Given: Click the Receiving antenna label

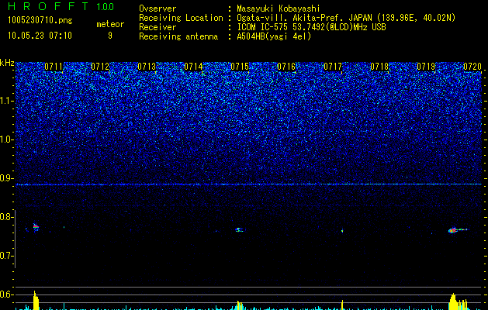Looking at the screenshot, I should [178, 36].
